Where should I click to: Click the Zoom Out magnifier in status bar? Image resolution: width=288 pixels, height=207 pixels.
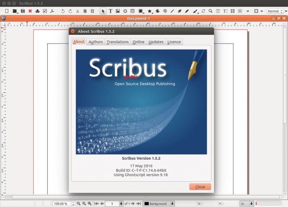[78, 204]
